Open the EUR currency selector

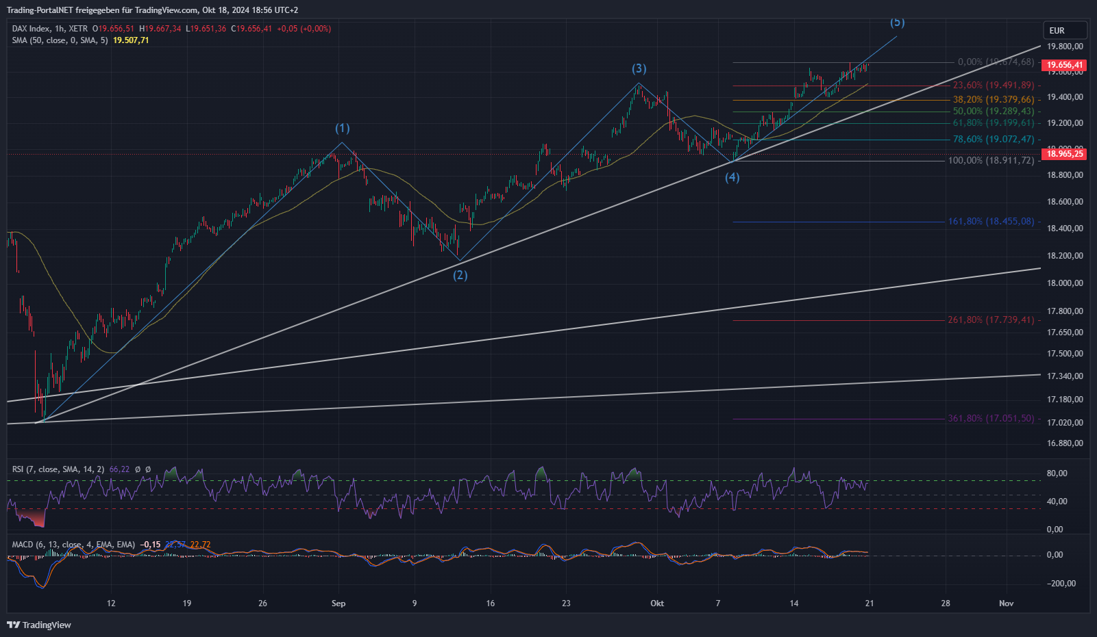pyautogui.click(x=1065, y=30)
